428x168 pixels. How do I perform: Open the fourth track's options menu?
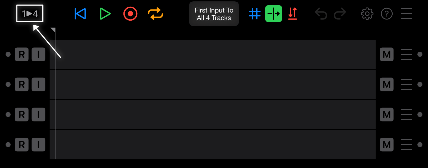click(x=406, y=145)
